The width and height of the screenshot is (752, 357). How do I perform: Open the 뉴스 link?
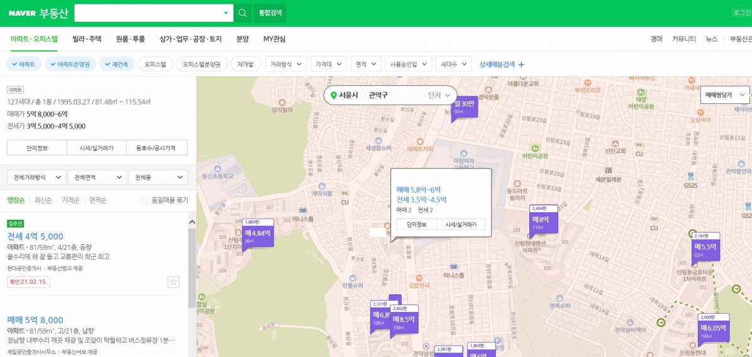[x=712, y=39]
